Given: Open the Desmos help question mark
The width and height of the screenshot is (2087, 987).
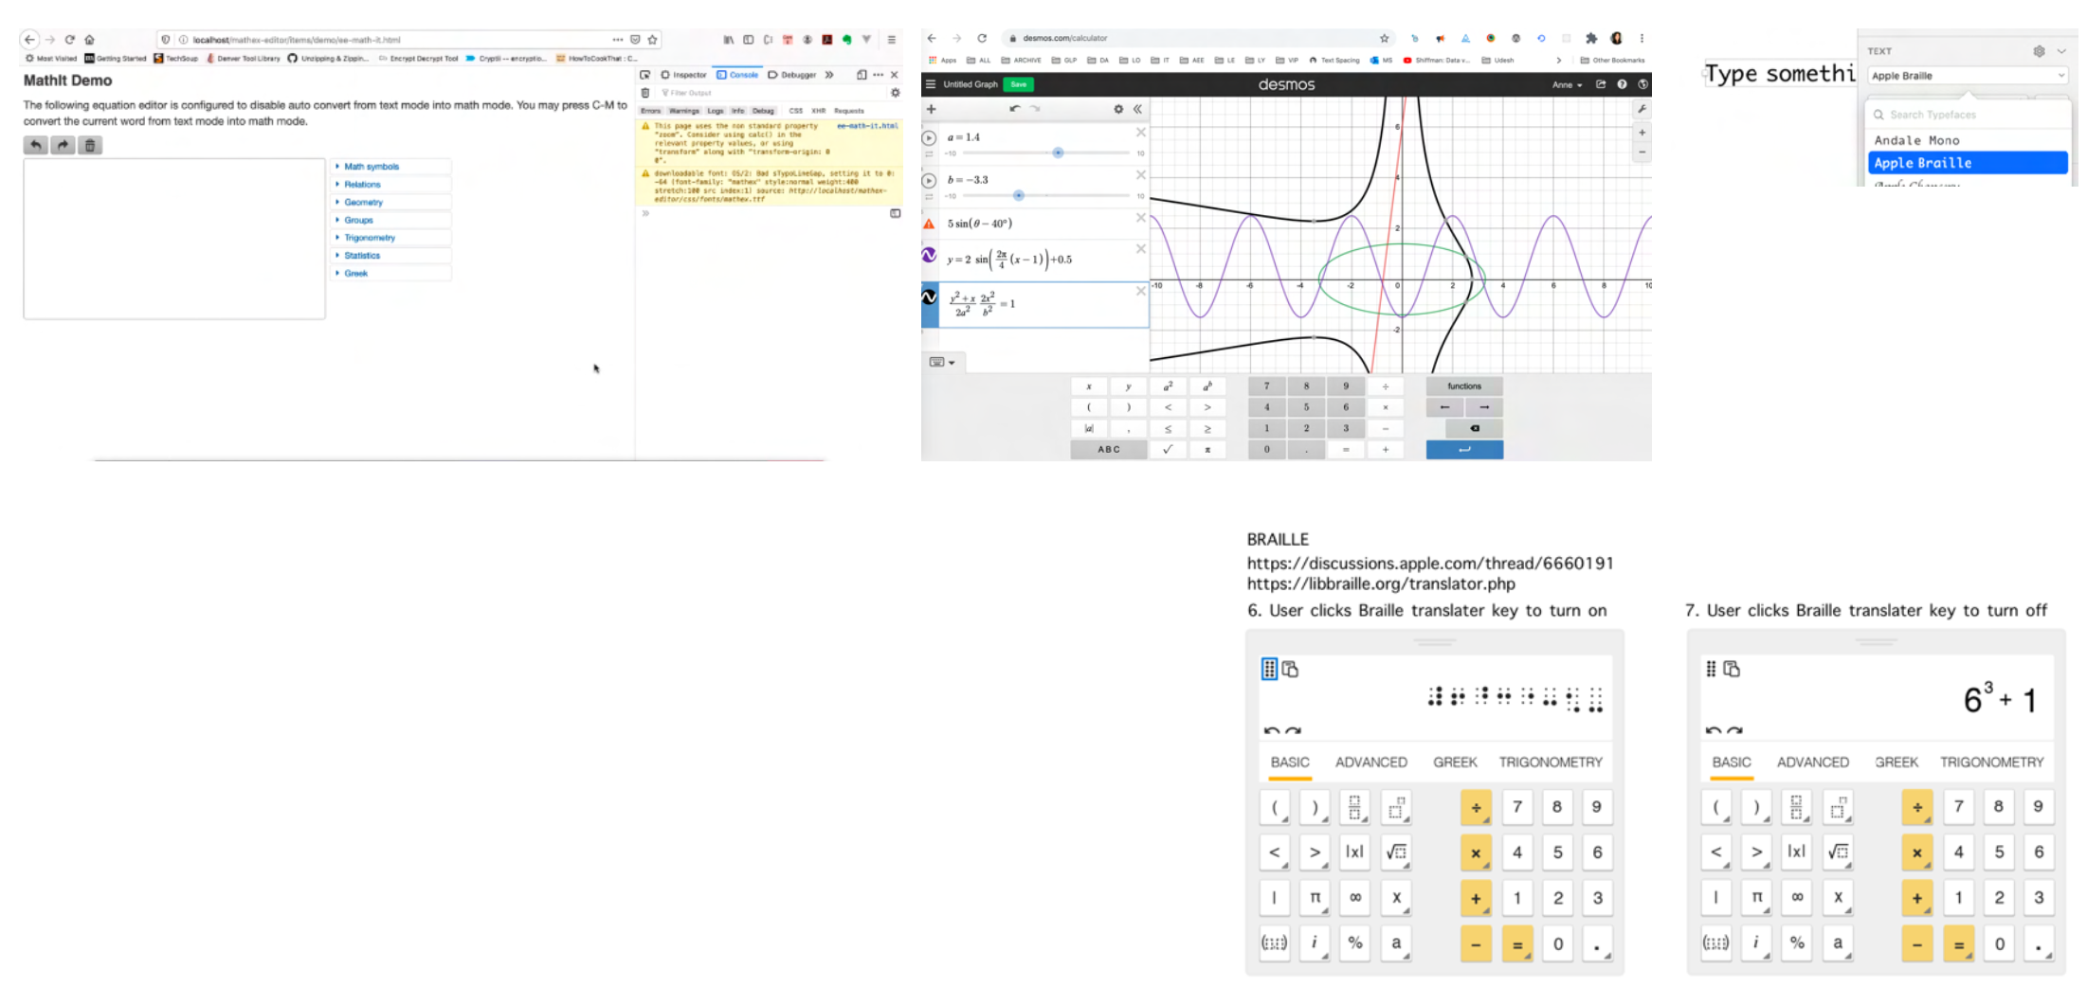Looking at the screenshot, I should [1622, 84].
